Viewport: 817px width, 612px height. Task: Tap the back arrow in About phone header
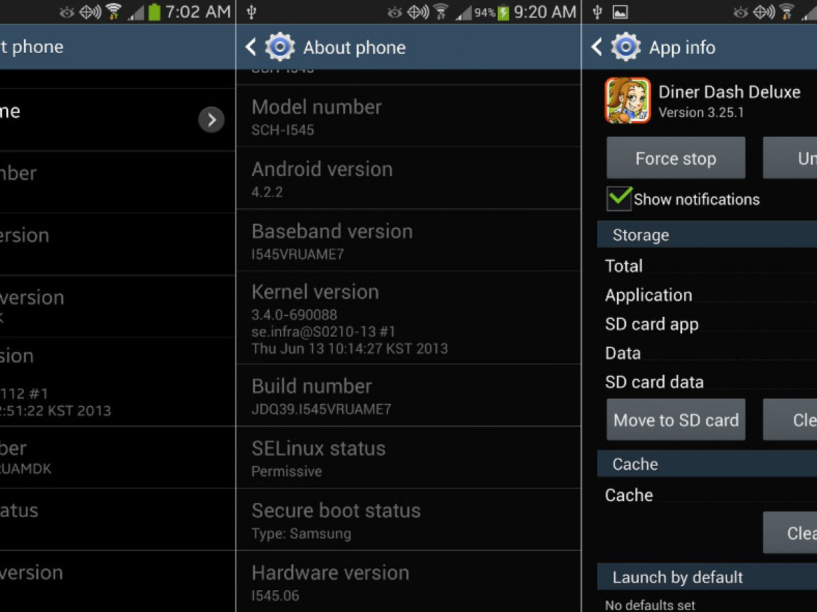(251, 47)
